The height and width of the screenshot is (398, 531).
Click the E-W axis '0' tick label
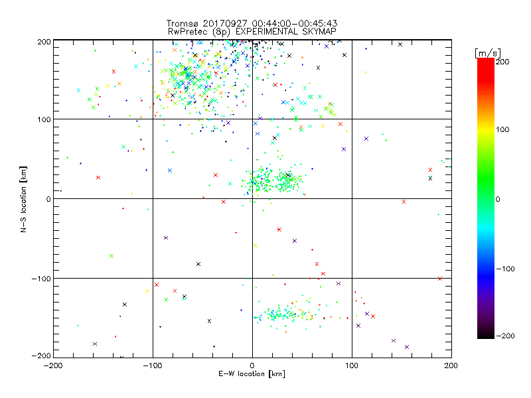tap(252, 365)
